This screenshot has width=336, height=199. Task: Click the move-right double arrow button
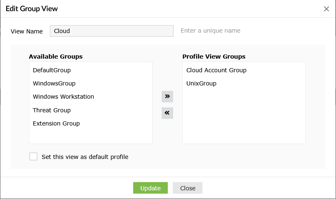coord(167,96)
